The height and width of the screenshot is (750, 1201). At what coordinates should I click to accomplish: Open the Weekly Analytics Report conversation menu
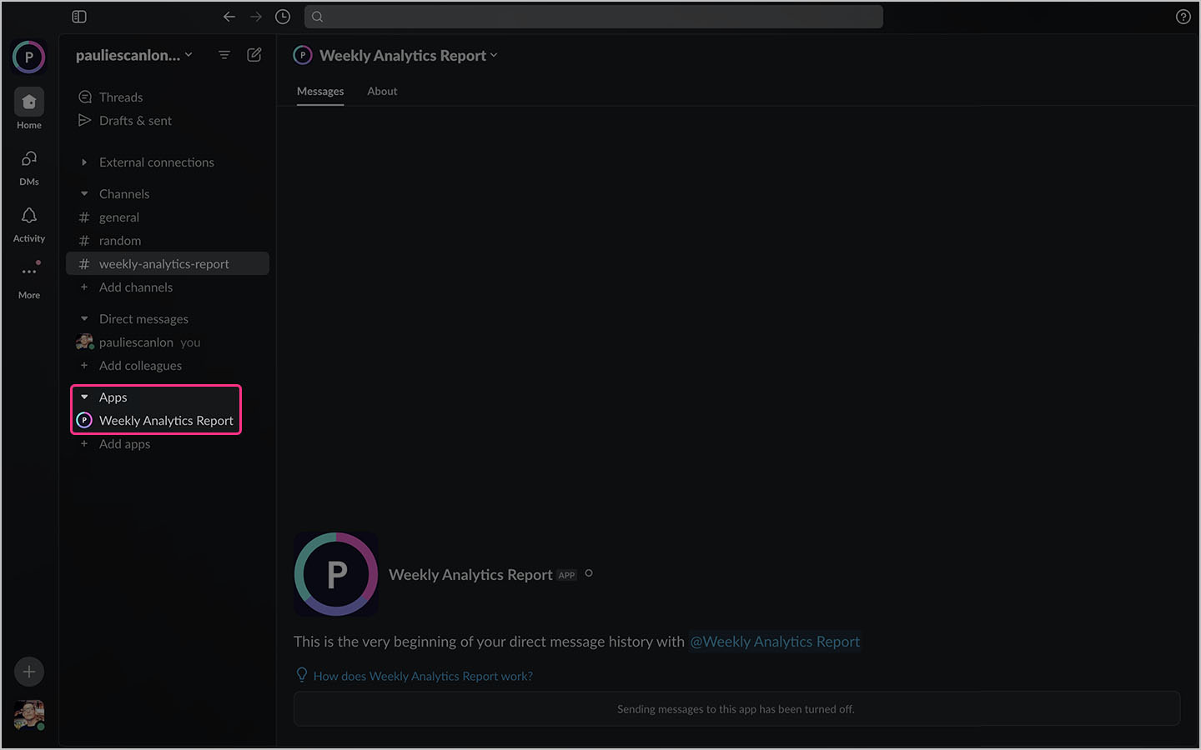495,55
